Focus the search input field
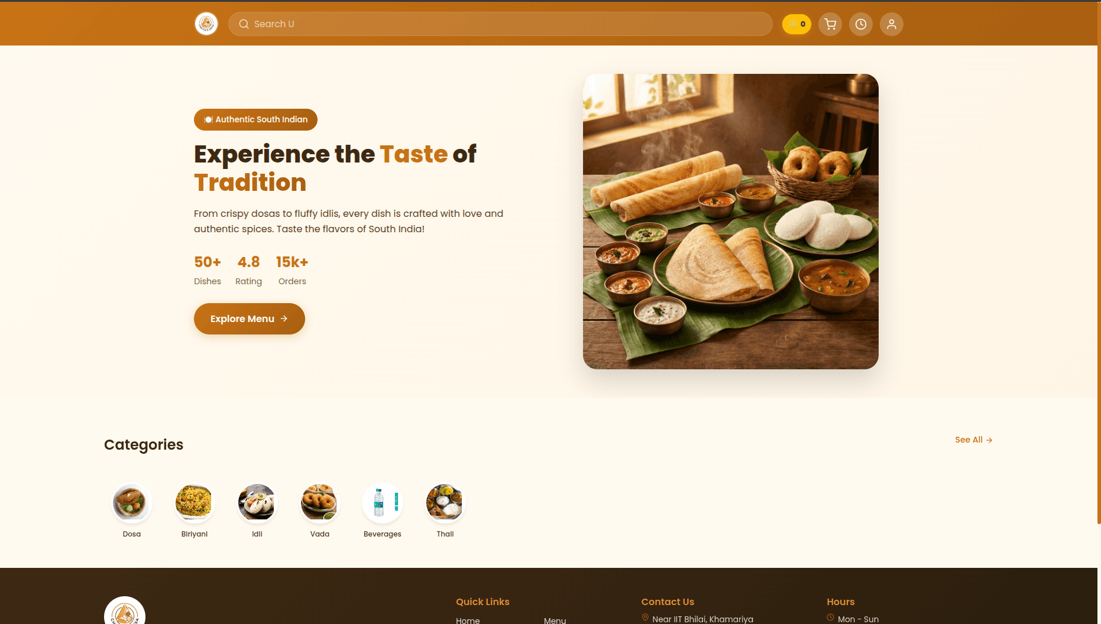This screenshot has width=1101, height=624. pos(500,24)
